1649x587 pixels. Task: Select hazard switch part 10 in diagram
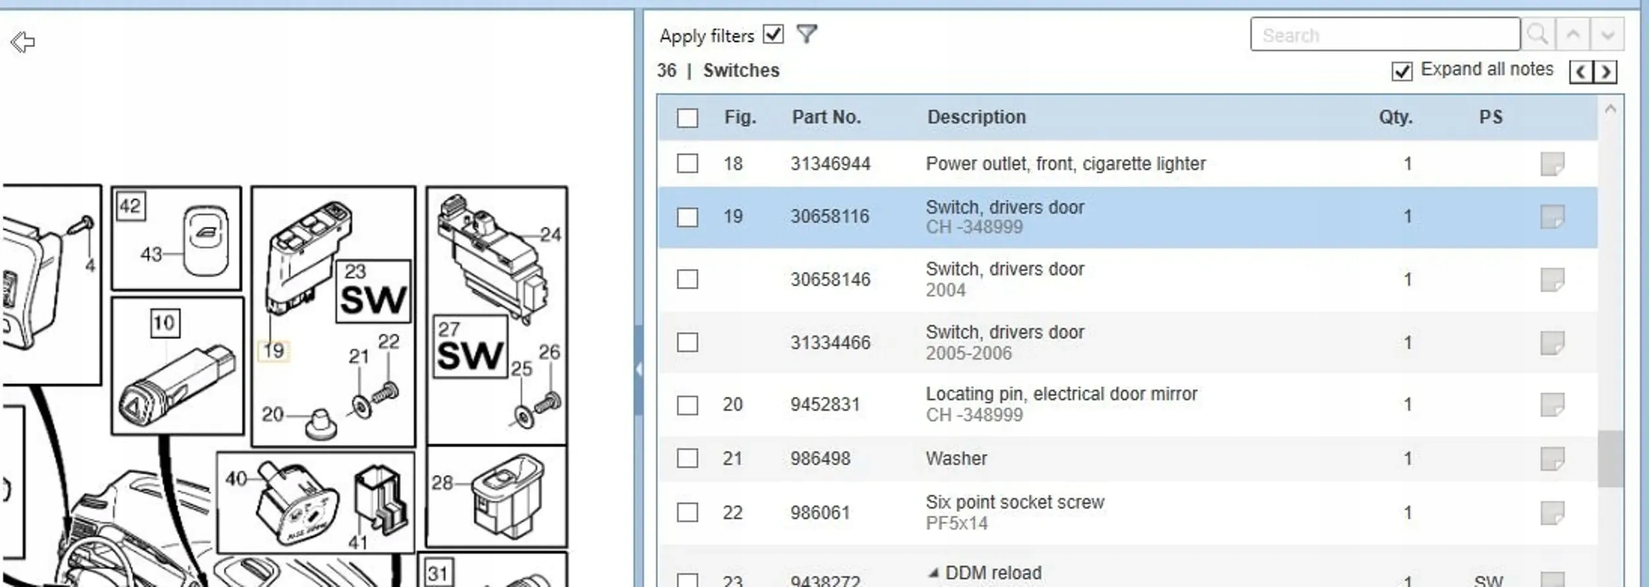[x=177, y=385]
